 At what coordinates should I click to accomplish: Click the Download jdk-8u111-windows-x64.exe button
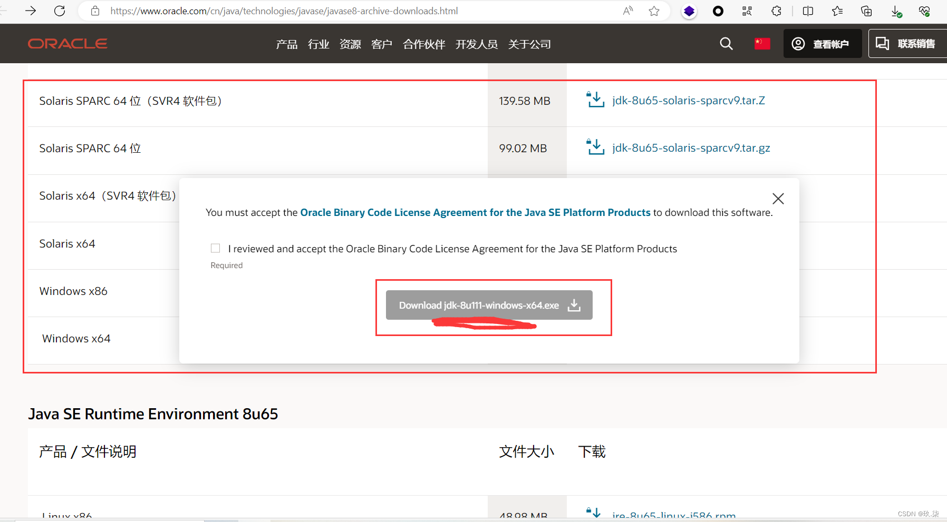pos(489,305)
